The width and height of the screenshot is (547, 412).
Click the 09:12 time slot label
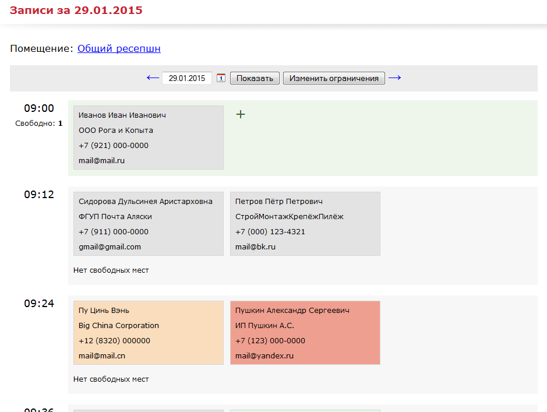[39, 195]
